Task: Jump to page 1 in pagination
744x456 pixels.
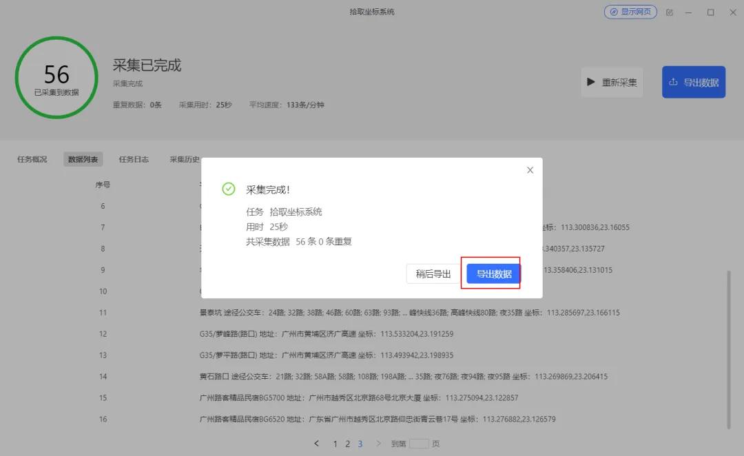Action: [335, 444]
